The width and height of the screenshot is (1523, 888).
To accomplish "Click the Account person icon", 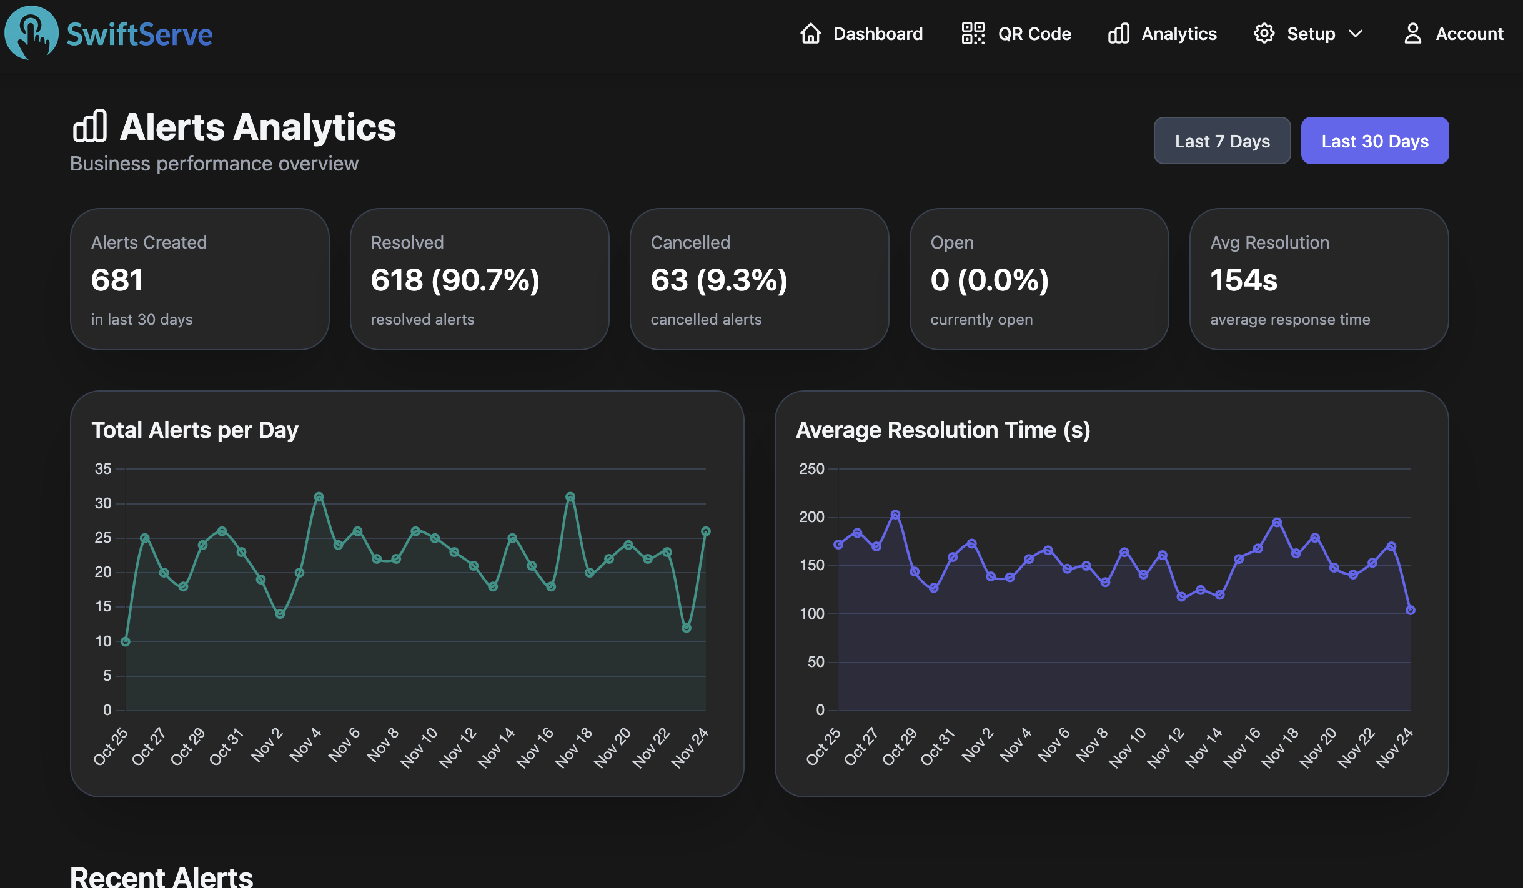I will coord(1414,34).
